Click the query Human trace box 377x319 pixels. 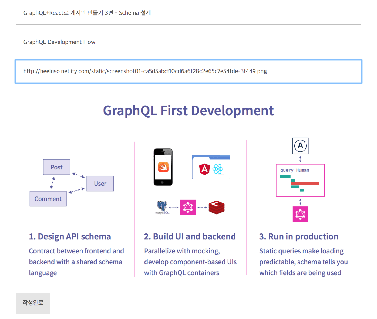coord(300,180)
